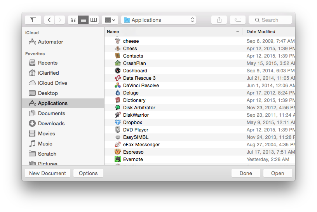Image resolution: width=317 pixels, height=212 pixels.
Task: Open the Applications location popup
Action: (158, 20)
